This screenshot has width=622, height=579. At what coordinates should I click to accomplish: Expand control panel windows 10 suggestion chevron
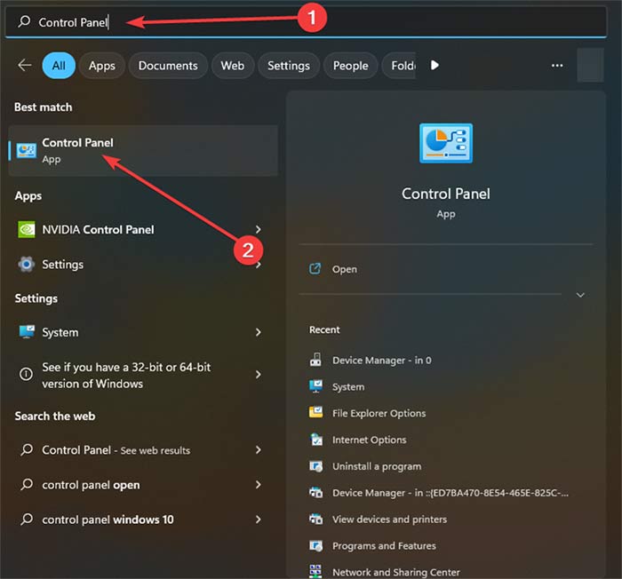coord(259,519)
